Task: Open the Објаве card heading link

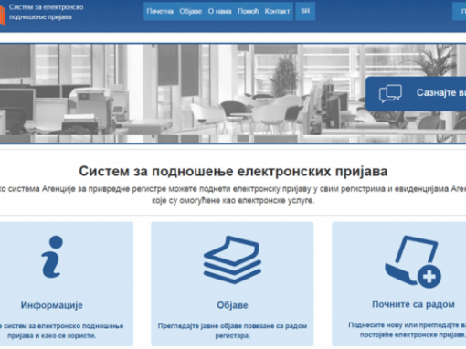Action: click(x=232, y=305)
